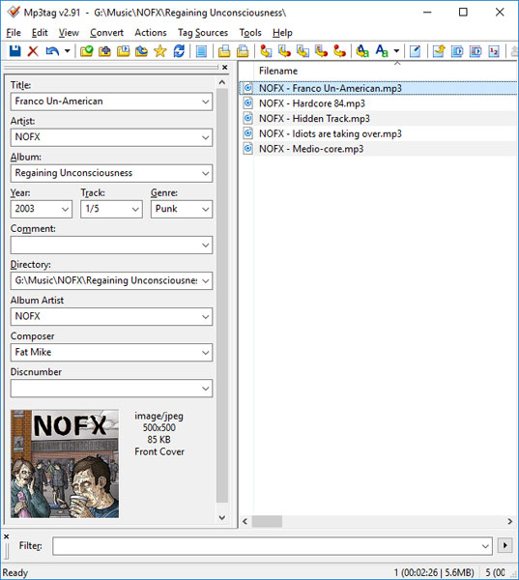The width and height of the screenshot is (519, 580).
Task: Click the file list horizontal scroll right arrow
Action: click(x=509, y=522)
